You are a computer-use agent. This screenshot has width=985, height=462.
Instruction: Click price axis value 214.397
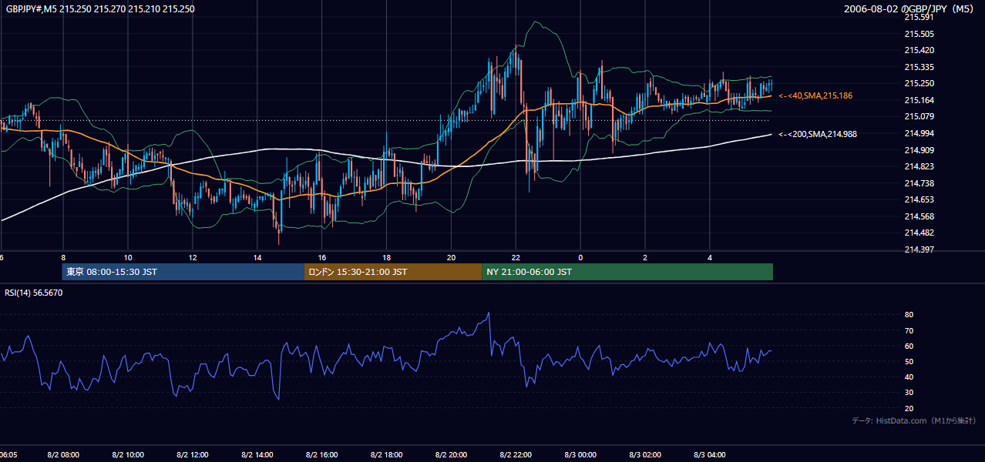(x=919, y=249)
